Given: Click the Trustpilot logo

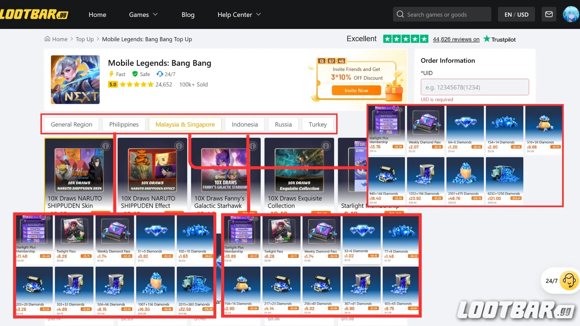Looking at the screenshot, I should tap(499, 39).
